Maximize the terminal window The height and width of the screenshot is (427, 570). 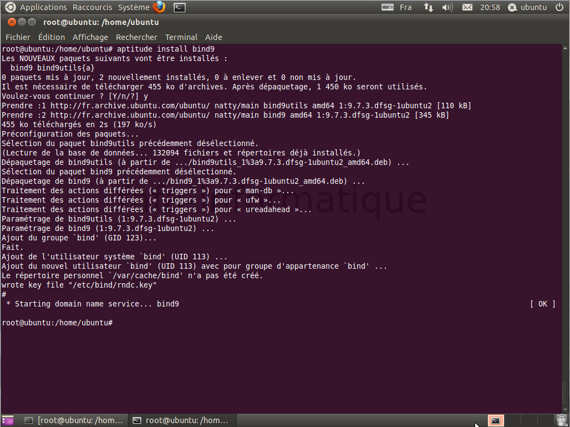point(32,22)
